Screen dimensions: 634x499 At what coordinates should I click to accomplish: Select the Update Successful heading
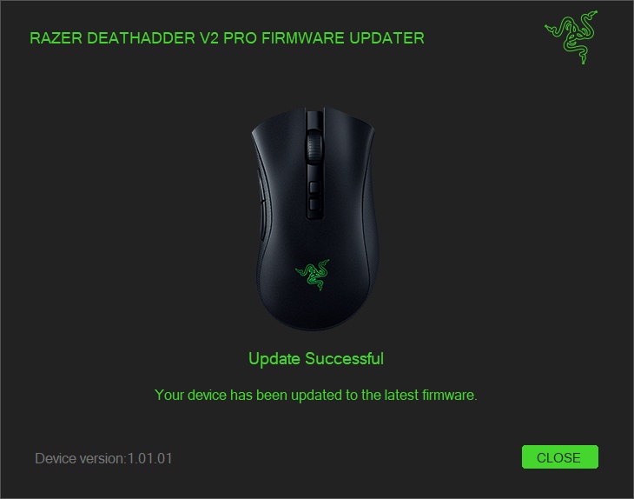pyautogui.click(x=316, y=358)
